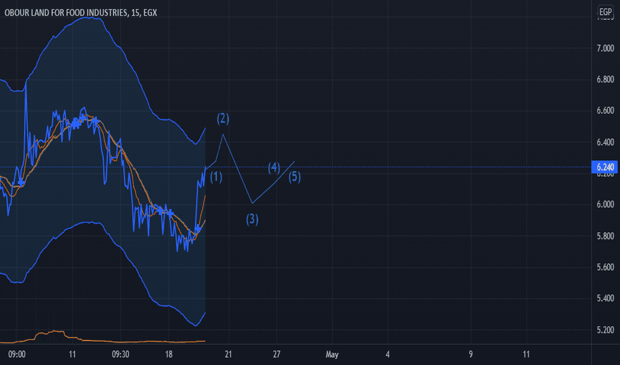
Task: Click the EGP currency label
Action: pyautogui.click(x=605, y=12)
